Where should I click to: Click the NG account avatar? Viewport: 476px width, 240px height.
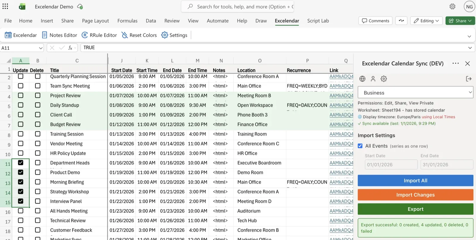pos(469,7)
